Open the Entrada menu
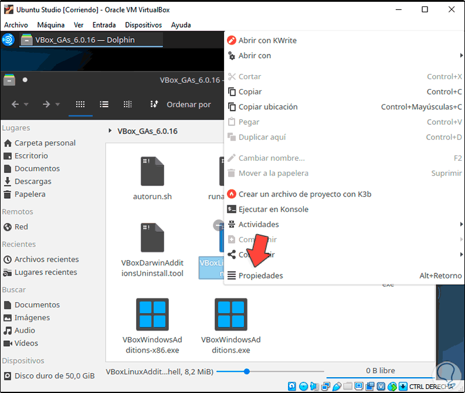Viewport: 465px width, 393px height. pyautogui.click(x=104, y=25)
